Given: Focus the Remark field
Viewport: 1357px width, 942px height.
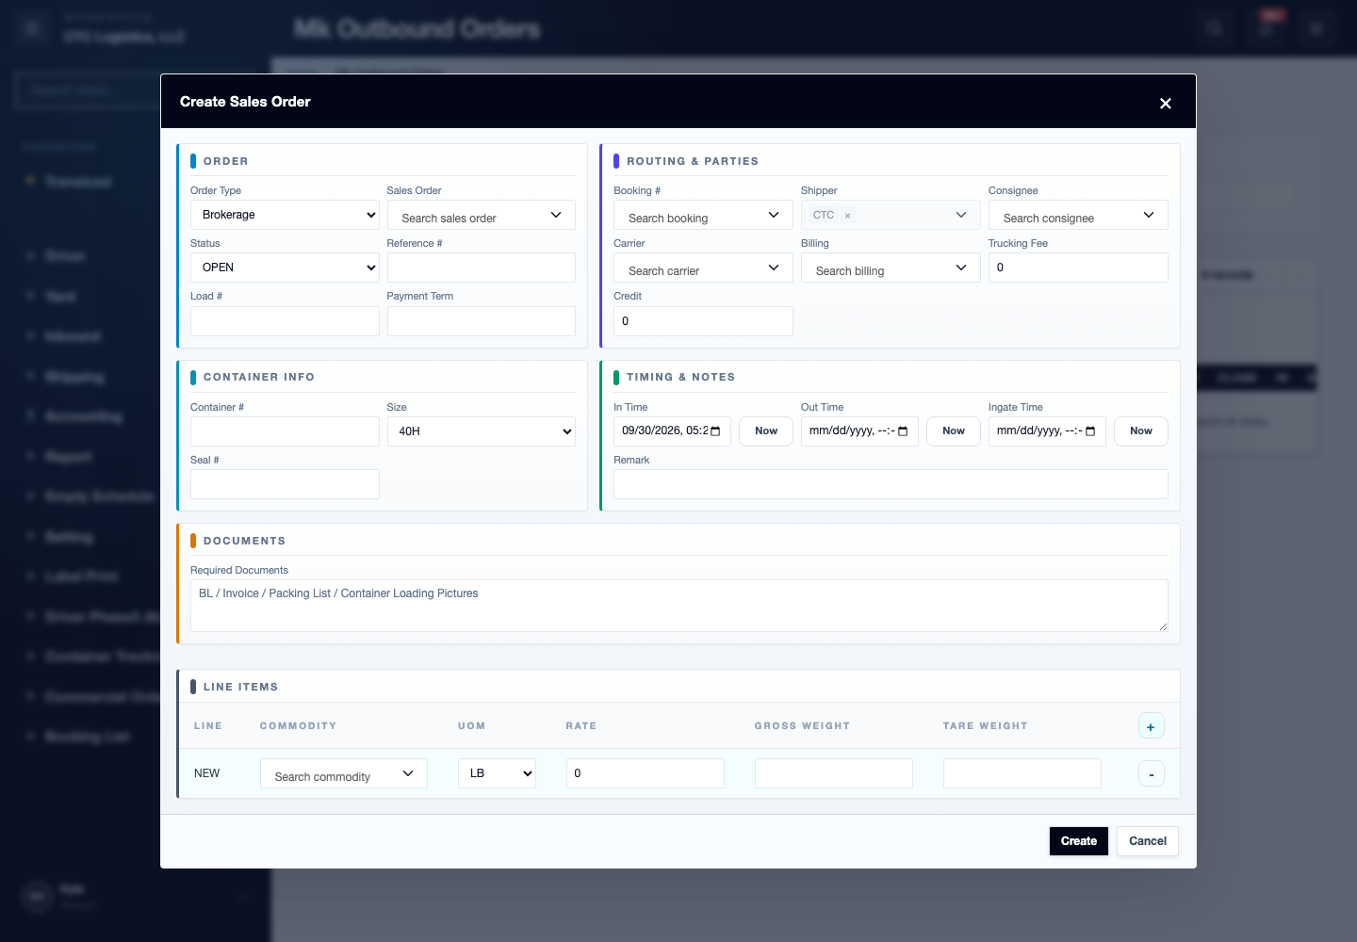Looking at the screenshot, I should [891, 484].
